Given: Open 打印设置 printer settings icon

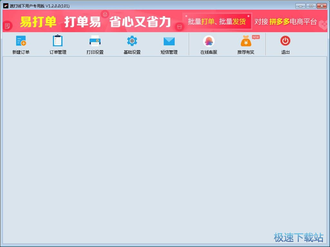Looking at the screenshot, I should point(95,41).
